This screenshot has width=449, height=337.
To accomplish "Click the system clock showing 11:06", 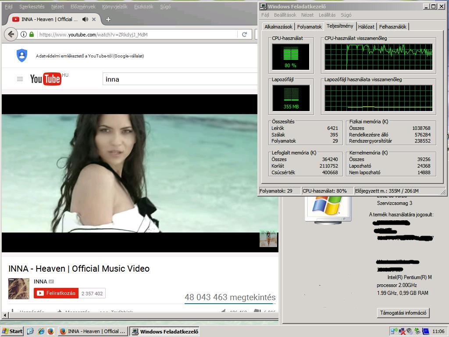I will point(438,331).
